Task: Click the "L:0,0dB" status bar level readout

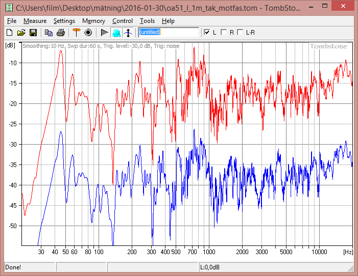Action: 210,267
